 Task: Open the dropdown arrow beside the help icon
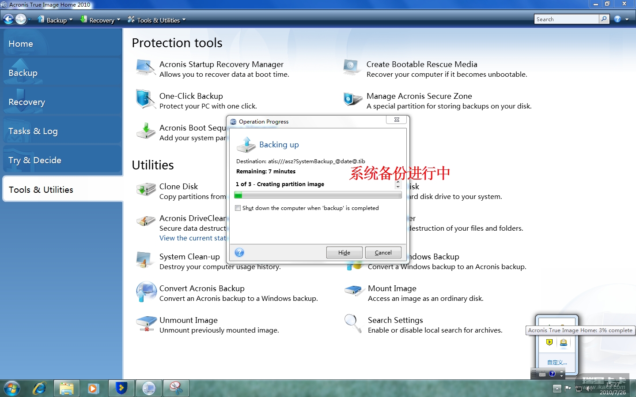point(627,19)
